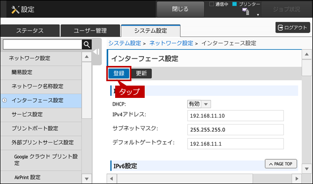Image resolution: width=313 pixels, height=184 pixels.
Task: Toggle the プリンター indicator box
Action: pyautogui.click(x=235, y=4)
